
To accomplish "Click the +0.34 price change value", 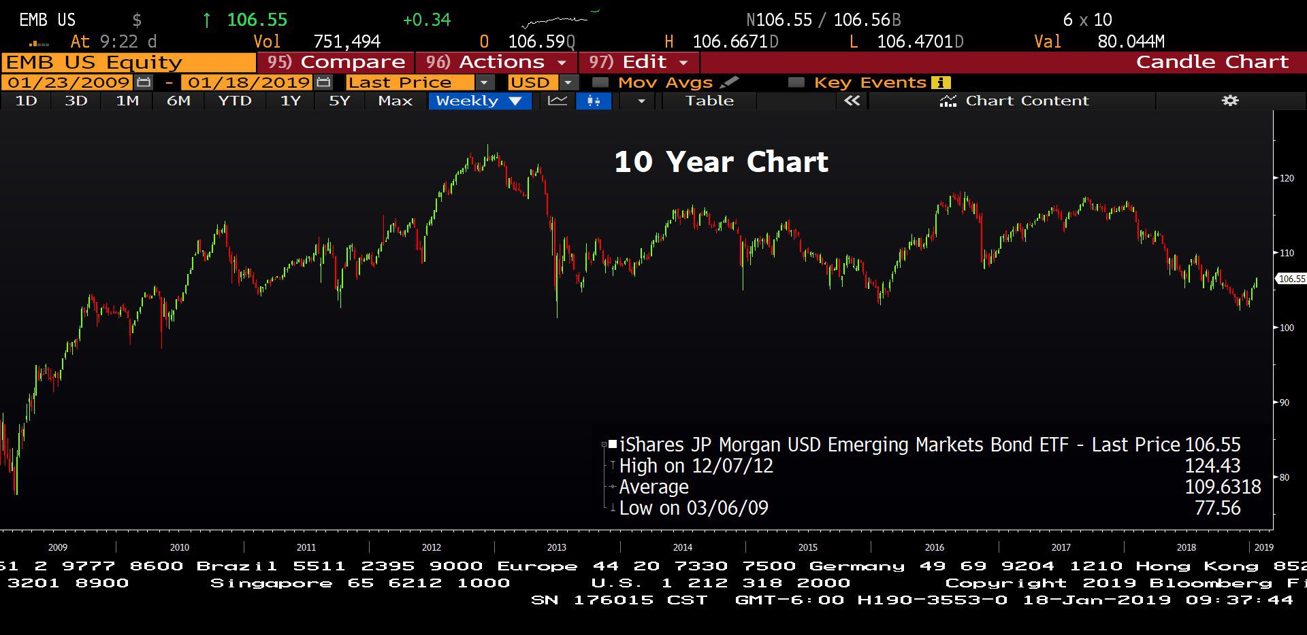I will coord(427,20).
